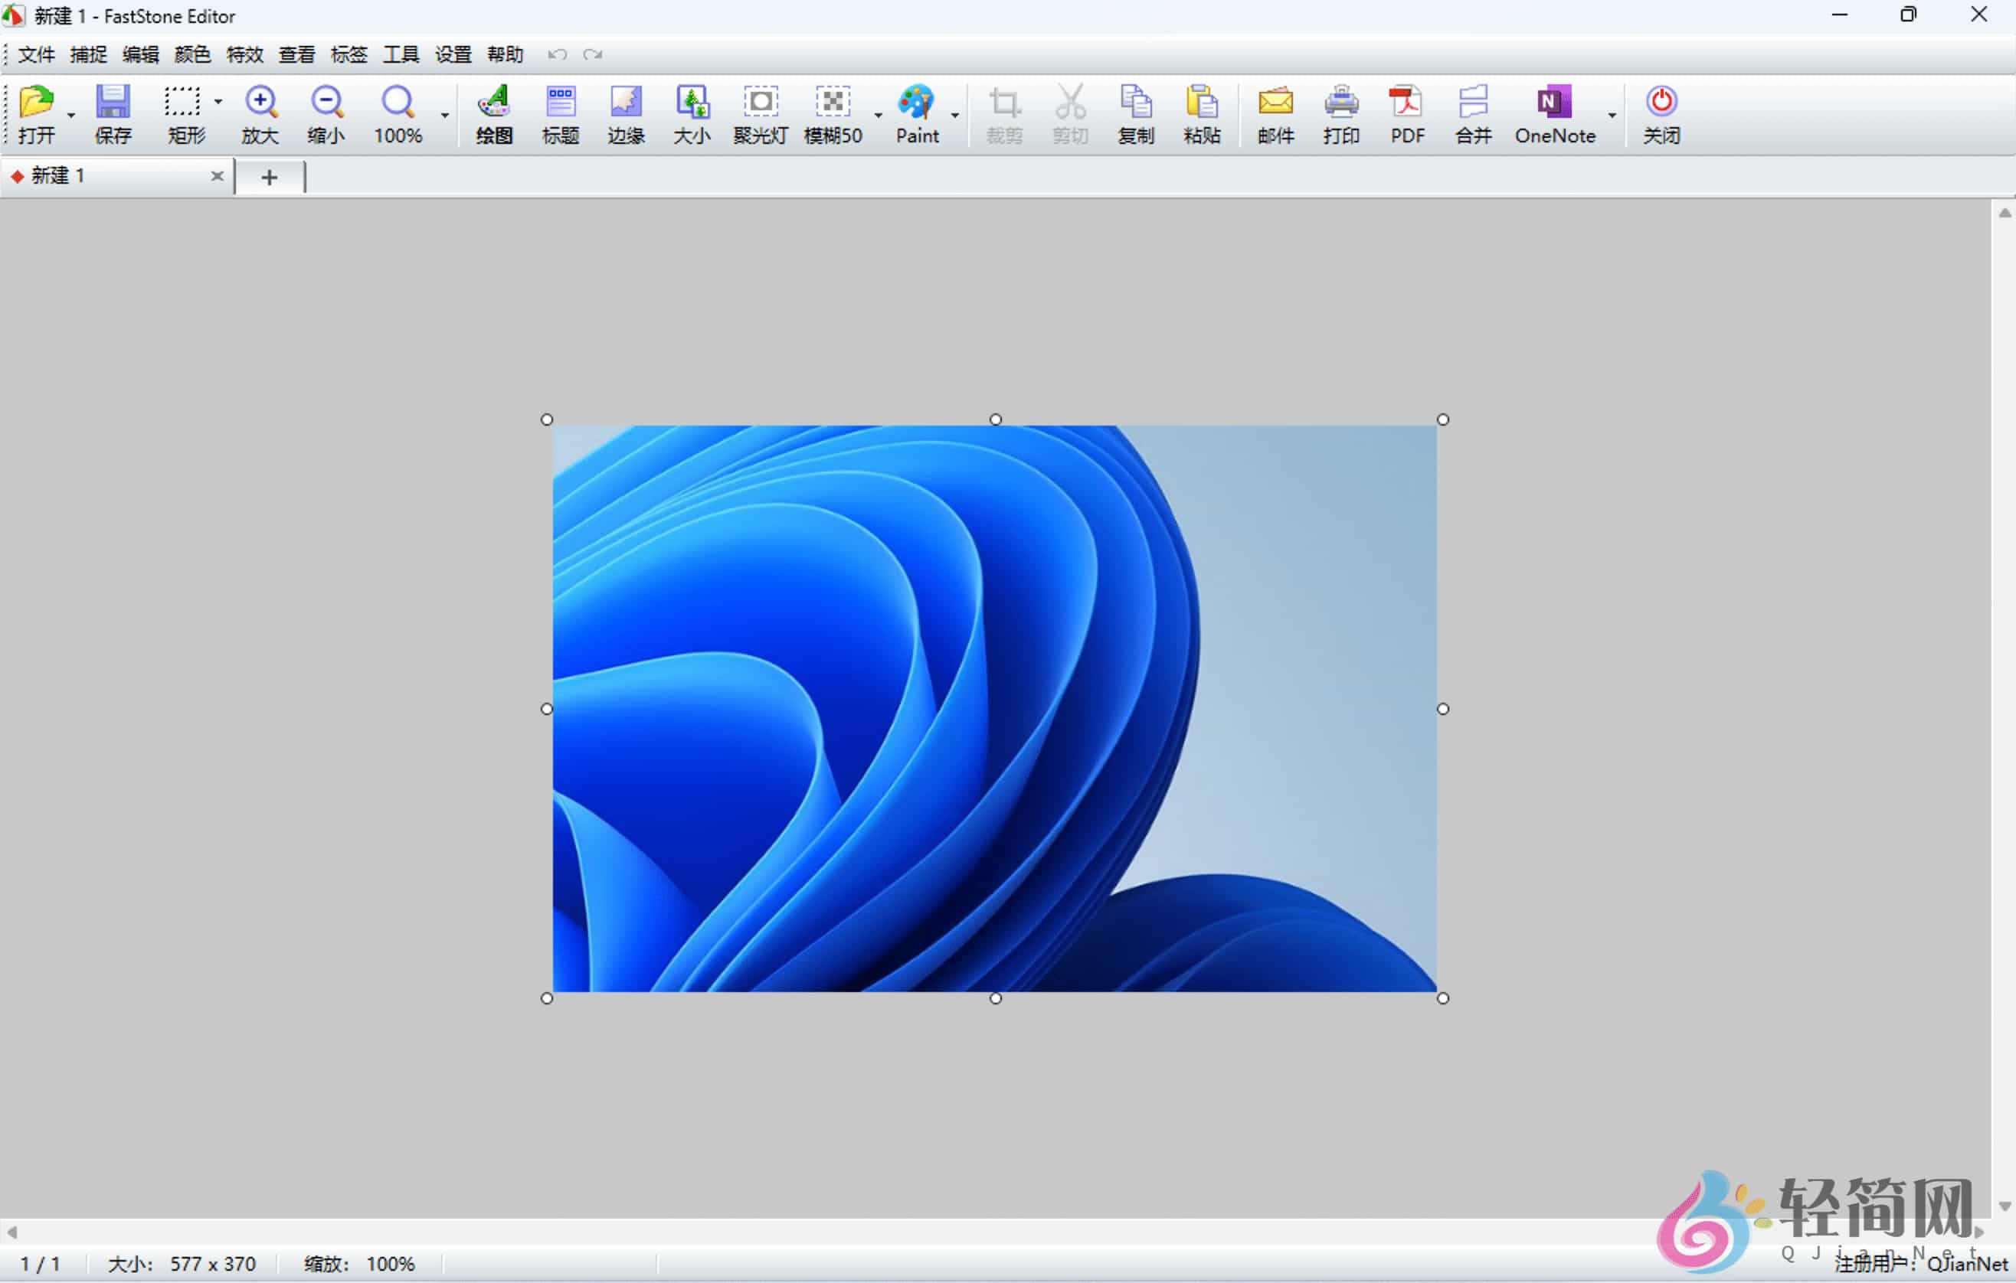Screen dimensions: 2016x1283
Task: Redo action arrow in menu bar
Action: (x=593, y=54)
